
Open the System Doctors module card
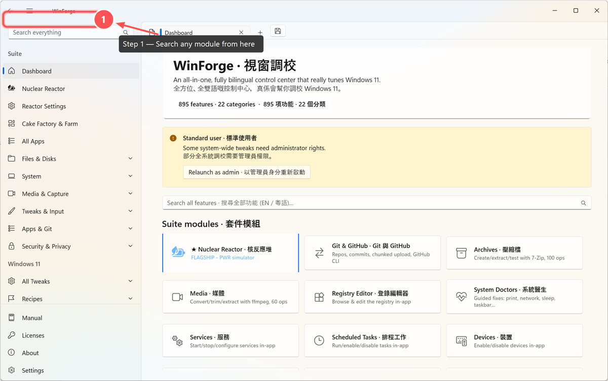[x=514, y=297]
